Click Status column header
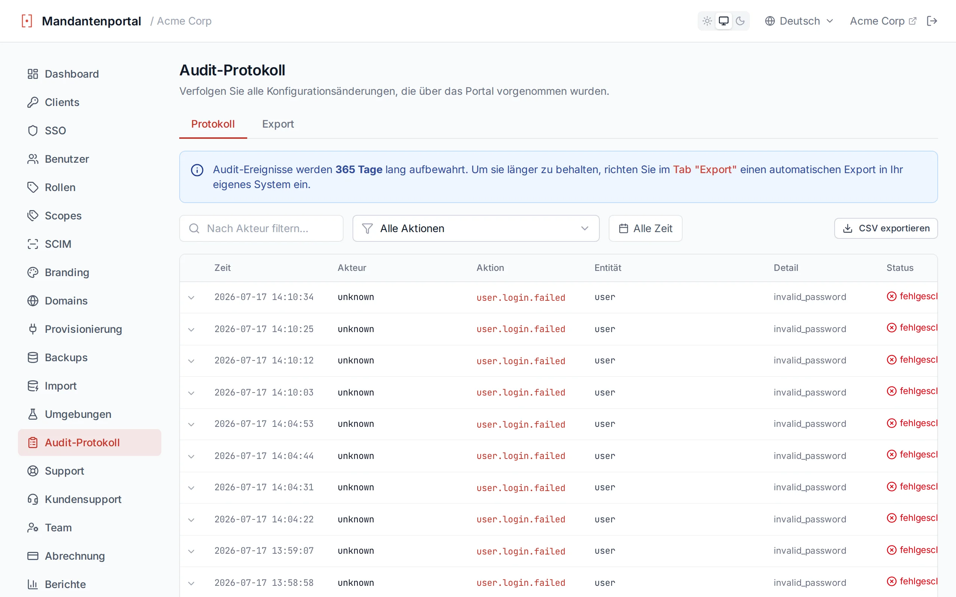Screen dimensions: 956x597 point(900,268)
